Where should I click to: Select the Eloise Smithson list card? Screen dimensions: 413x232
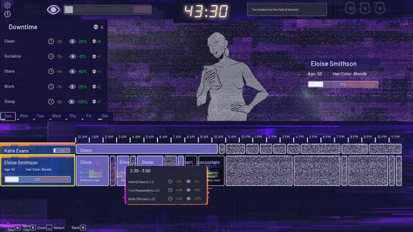click(x=38, y=170)
